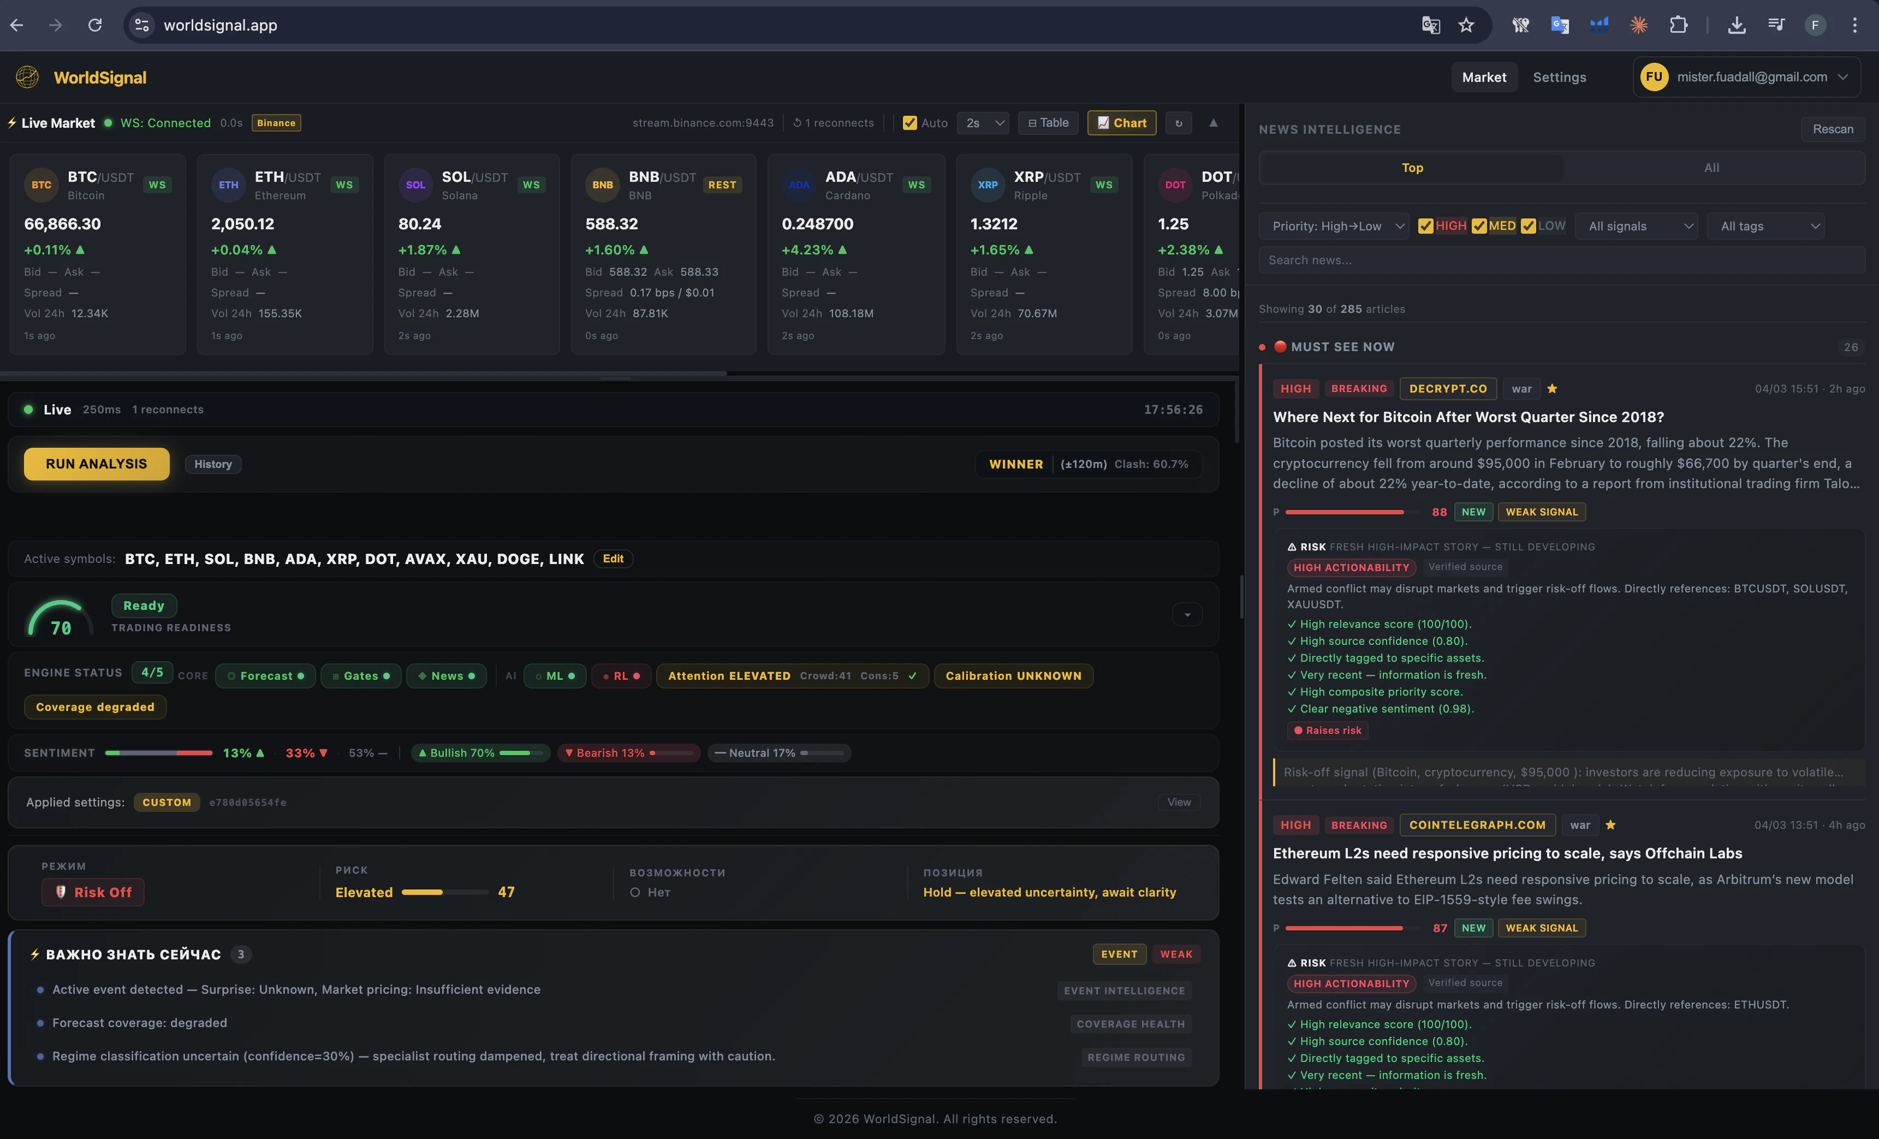Click the SOL coin icon in Solana card
Screen dimensions: 1879x1139
415,186
